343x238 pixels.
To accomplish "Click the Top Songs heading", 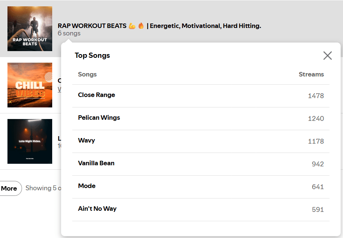I will tap(92, 56).
